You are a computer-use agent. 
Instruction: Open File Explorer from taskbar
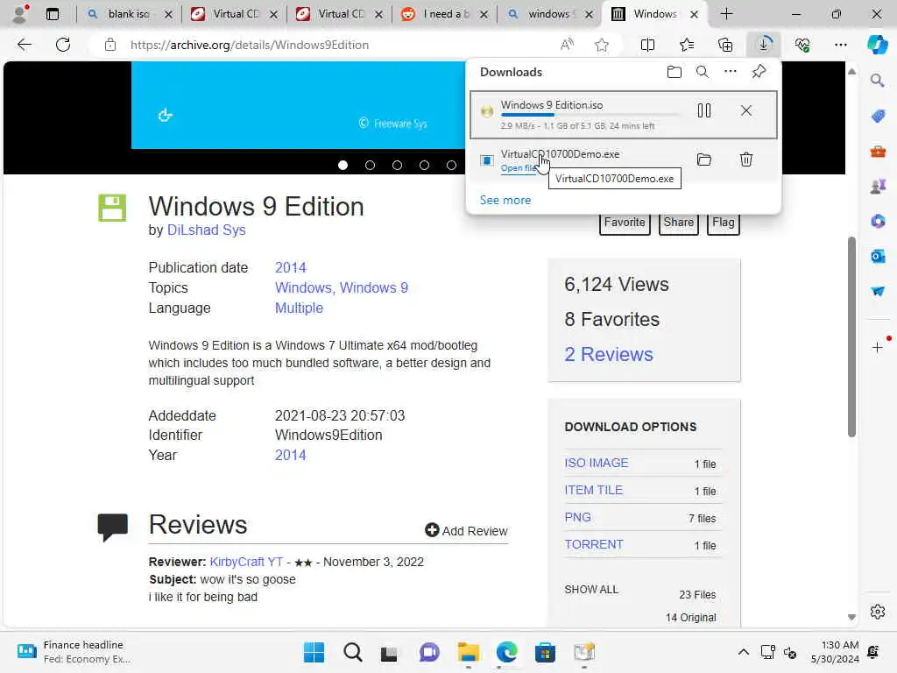tap(468, 652)
